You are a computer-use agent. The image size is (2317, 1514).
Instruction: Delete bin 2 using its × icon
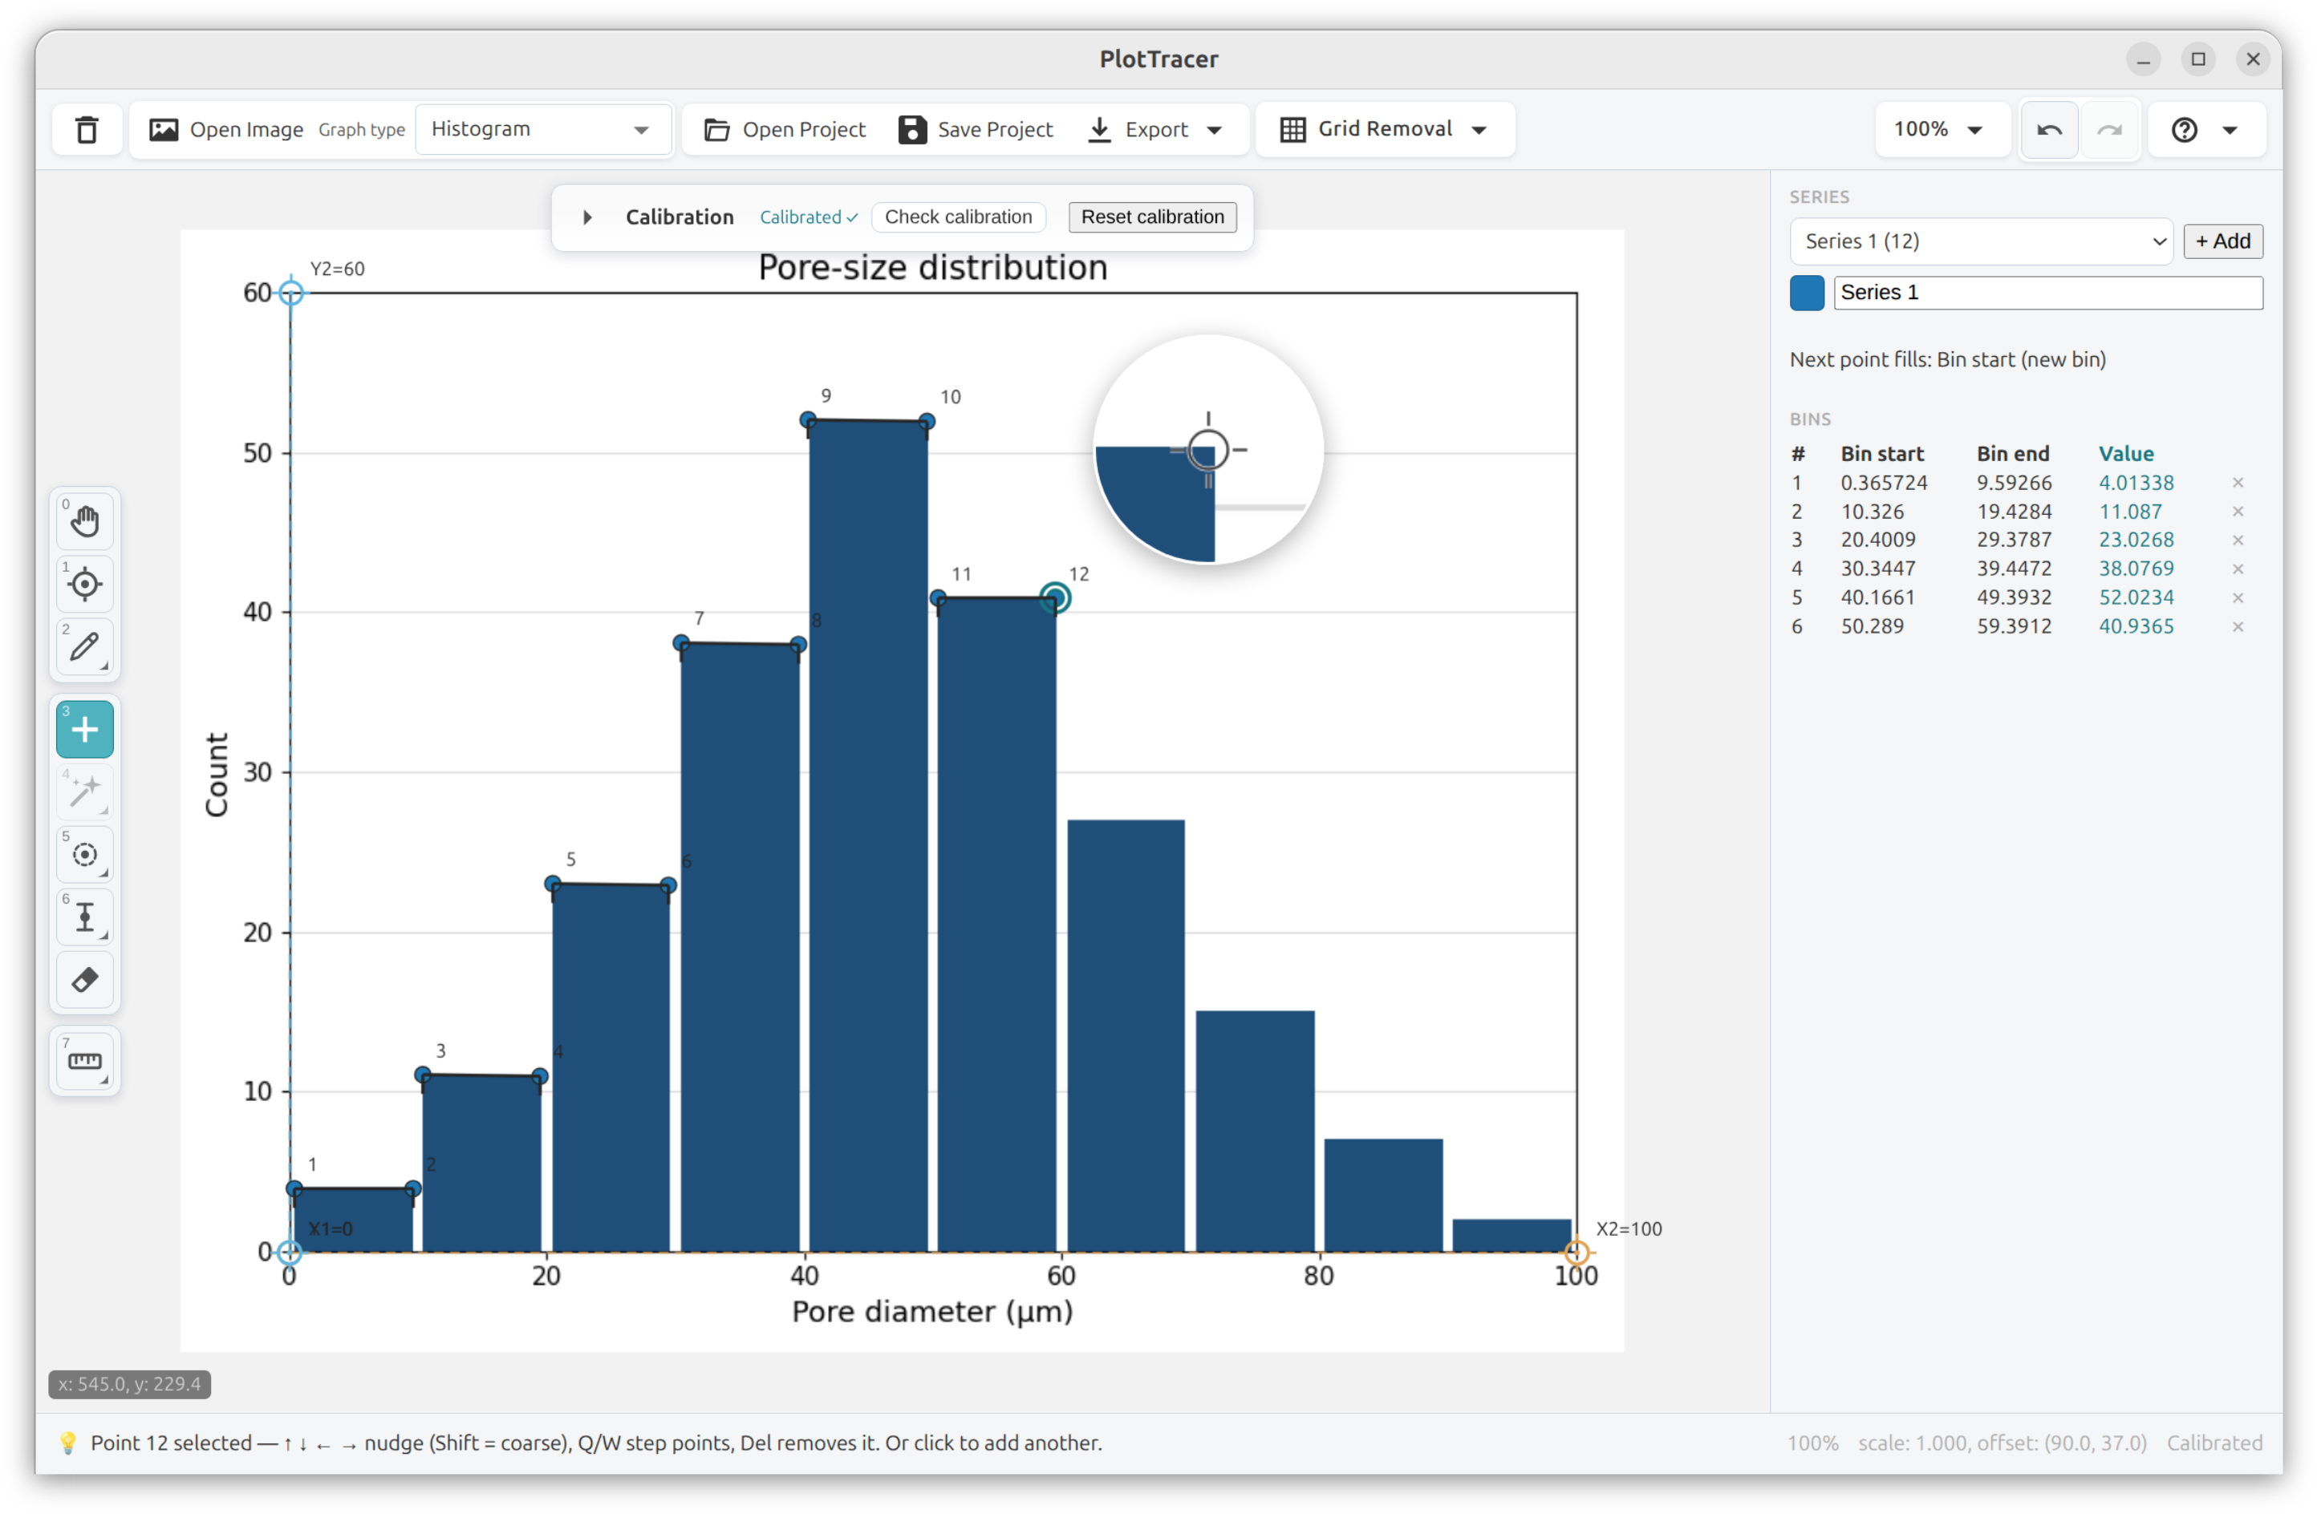pyautogui.click(x=2237, y=512)
